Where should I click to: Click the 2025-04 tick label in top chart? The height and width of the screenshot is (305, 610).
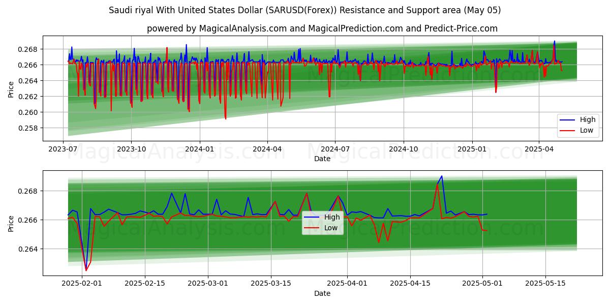[x=539, y=149]
